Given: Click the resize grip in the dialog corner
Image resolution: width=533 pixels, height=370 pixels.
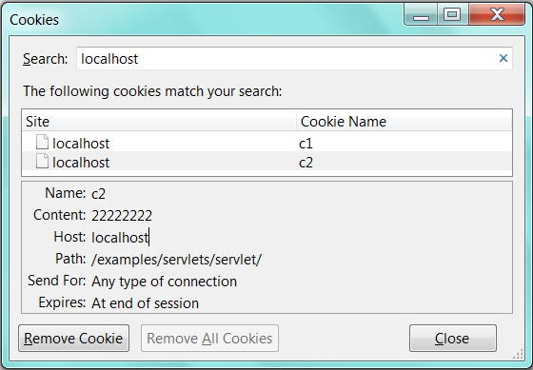Looking at the screenshot, I should coord(518,354).
